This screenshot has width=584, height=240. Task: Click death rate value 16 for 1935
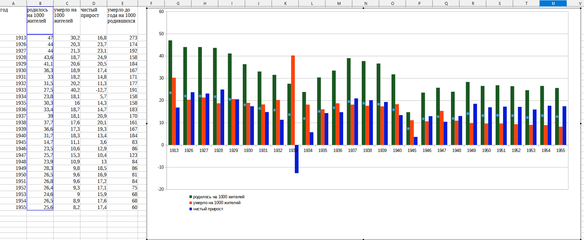click(x=67, y=103)
